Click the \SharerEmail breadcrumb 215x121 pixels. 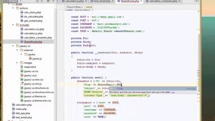(74, 7)
